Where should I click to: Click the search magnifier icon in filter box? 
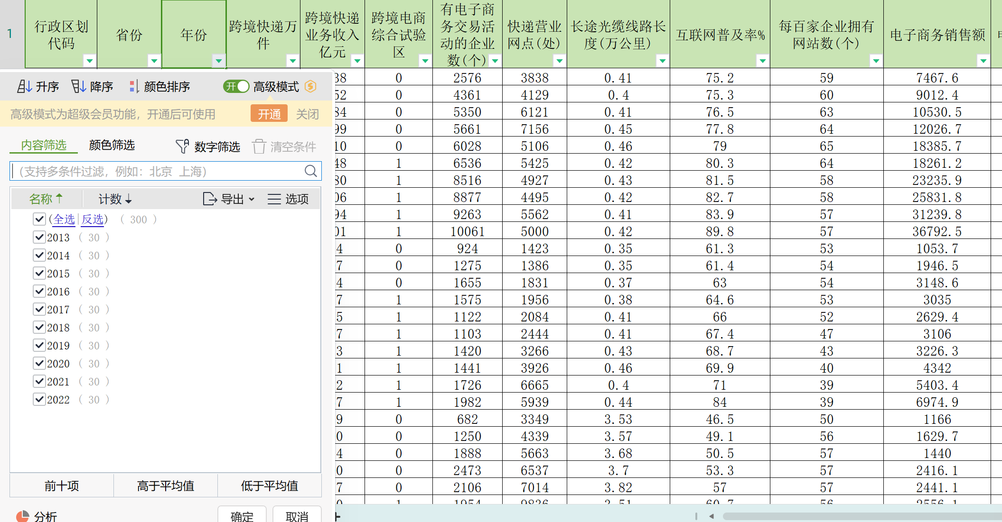[310, 171]
